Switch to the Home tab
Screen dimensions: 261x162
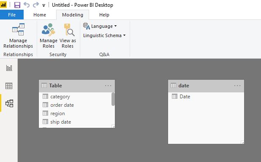tap(40, 15)
